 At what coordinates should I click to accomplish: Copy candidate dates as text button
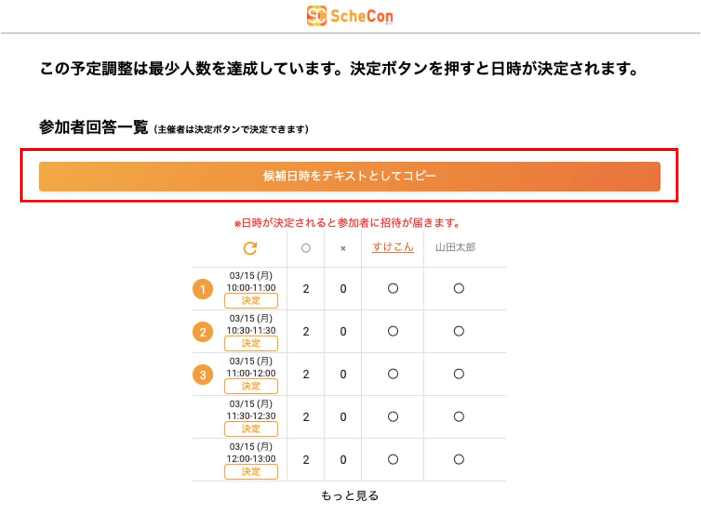coord(349,176)
